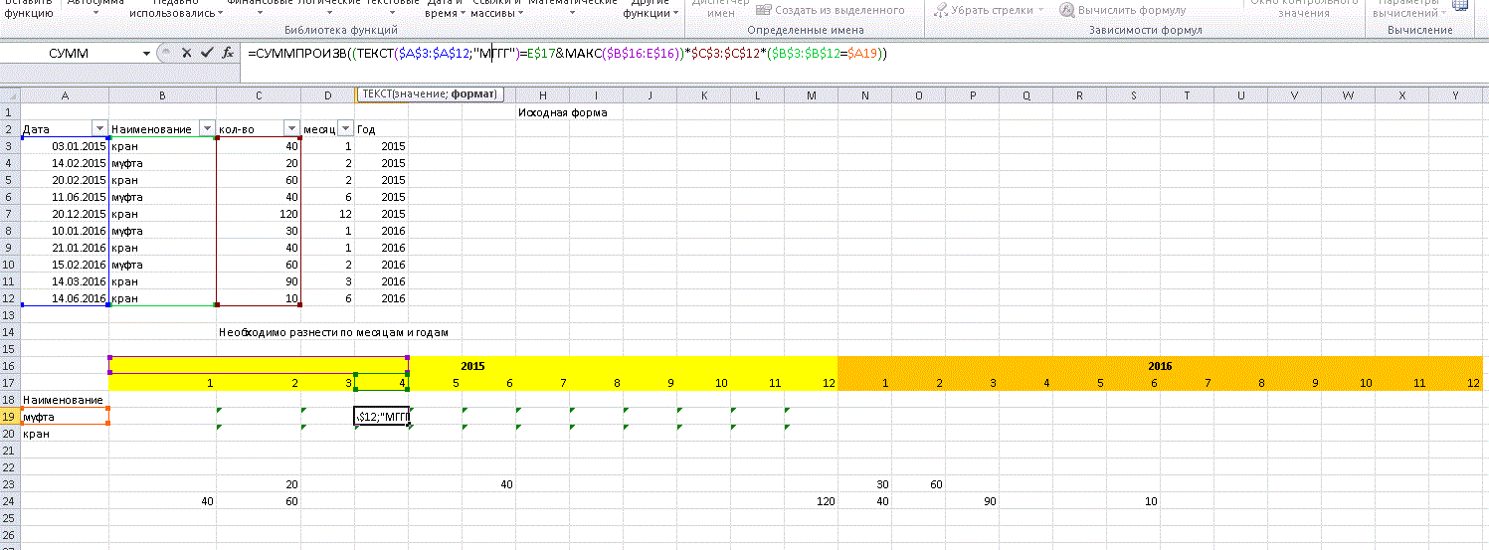Open the Name Box dropdown arrow
The width and height of the screenshot is (1489, 550).
point(146,53)
